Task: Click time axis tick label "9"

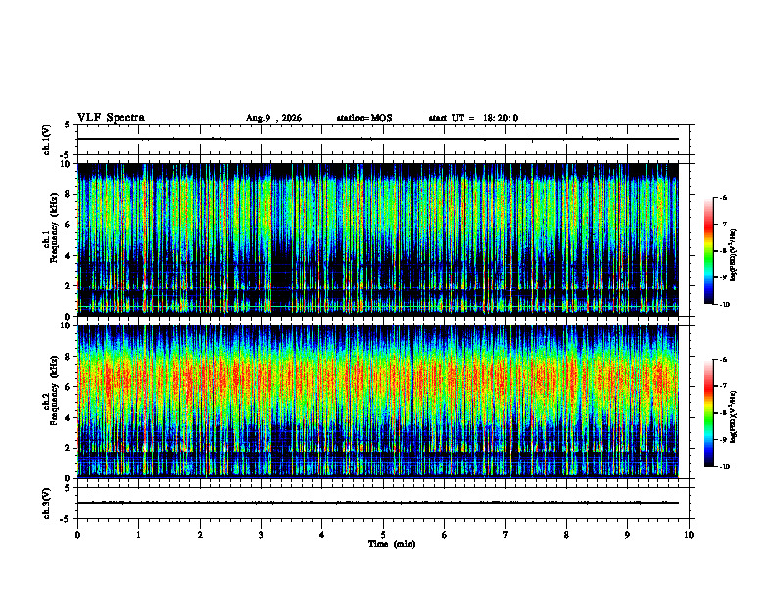Action: click(x=627, y=535)
